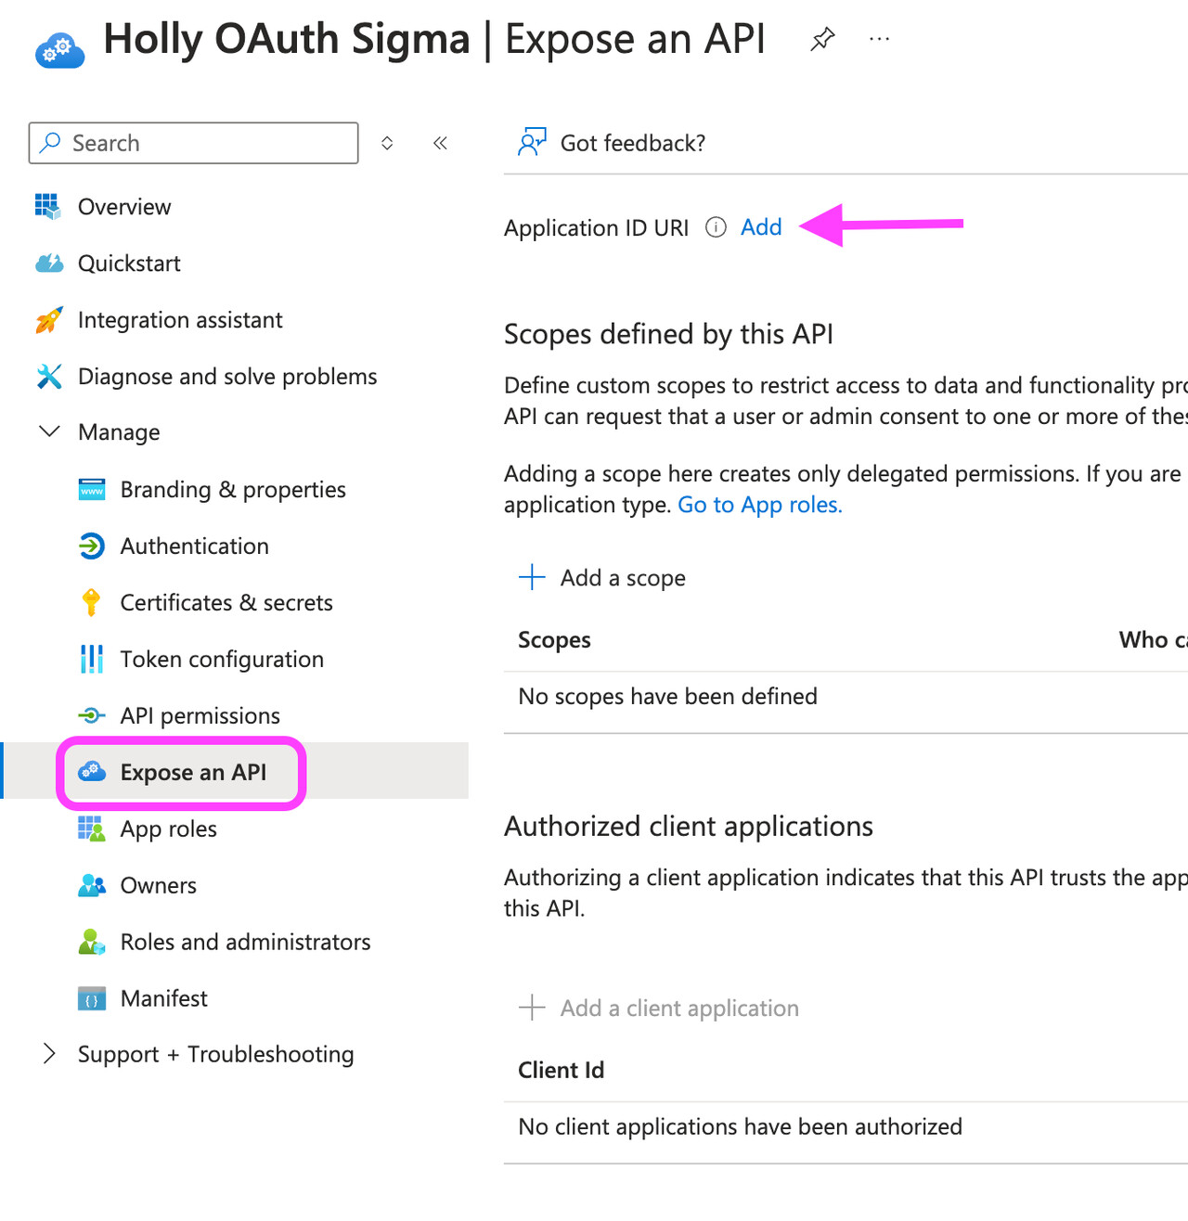The height and width of the screenshot is (1221, 1188).
Task: Select the Quickstart cloud icon
Action: (x=46, y=263)
